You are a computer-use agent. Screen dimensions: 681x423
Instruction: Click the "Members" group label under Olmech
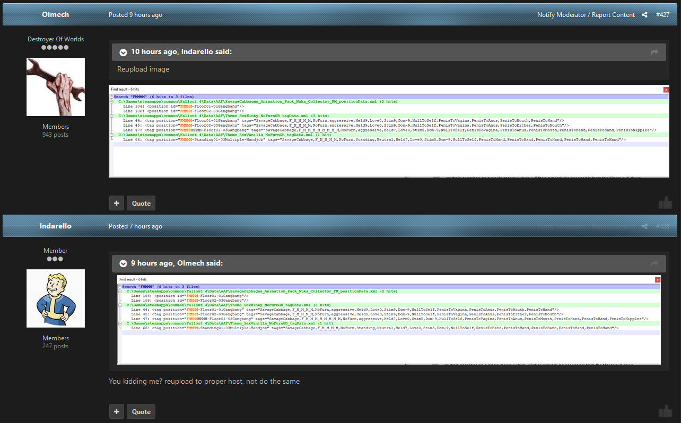coord(56,127)
